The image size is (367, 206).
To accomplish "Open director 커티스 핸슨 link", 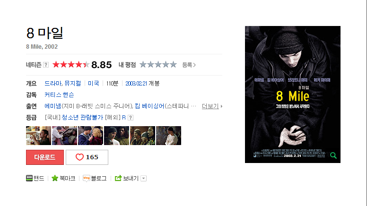I will [59, 94].
